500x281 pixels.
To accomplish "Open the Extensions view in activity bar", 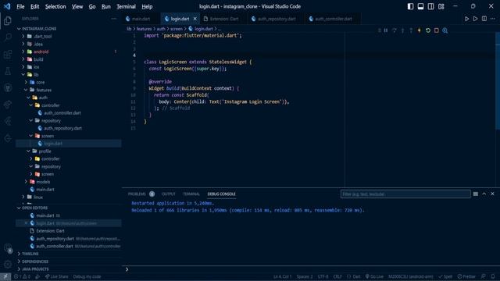I will click(x=8, y=55).
